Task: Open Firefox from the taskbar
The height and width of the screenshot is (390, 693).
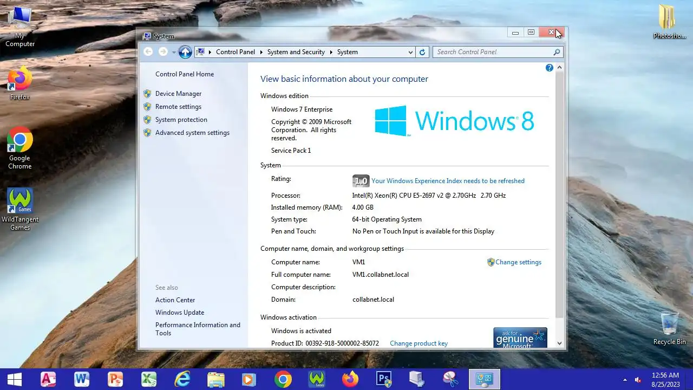Action: [350, 379]
